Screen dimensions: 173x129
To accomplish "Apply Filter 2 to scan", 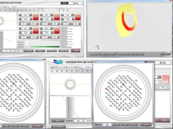I will point(113,54).
